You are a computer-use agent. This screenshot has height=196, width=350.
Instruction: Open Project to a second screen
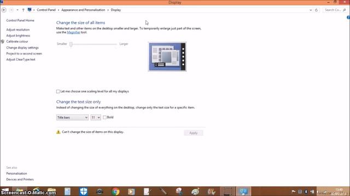pos(24,53)
